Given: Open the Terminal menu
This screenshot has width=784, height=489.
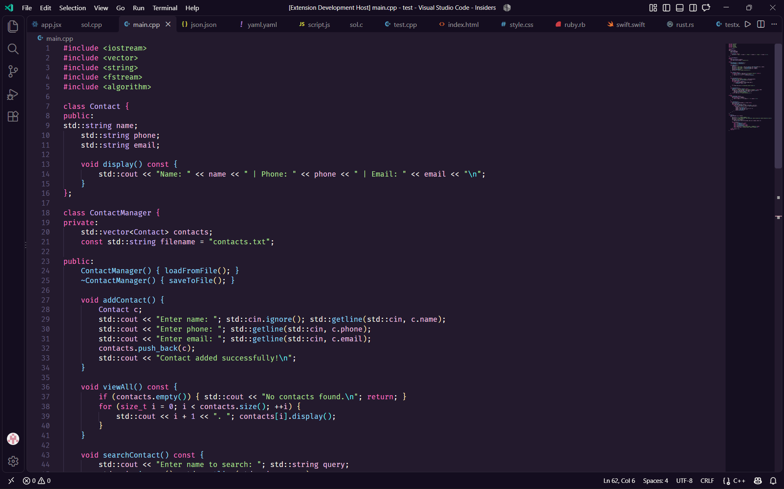Looking at the screenshot, I should click(x=165, y=8).
